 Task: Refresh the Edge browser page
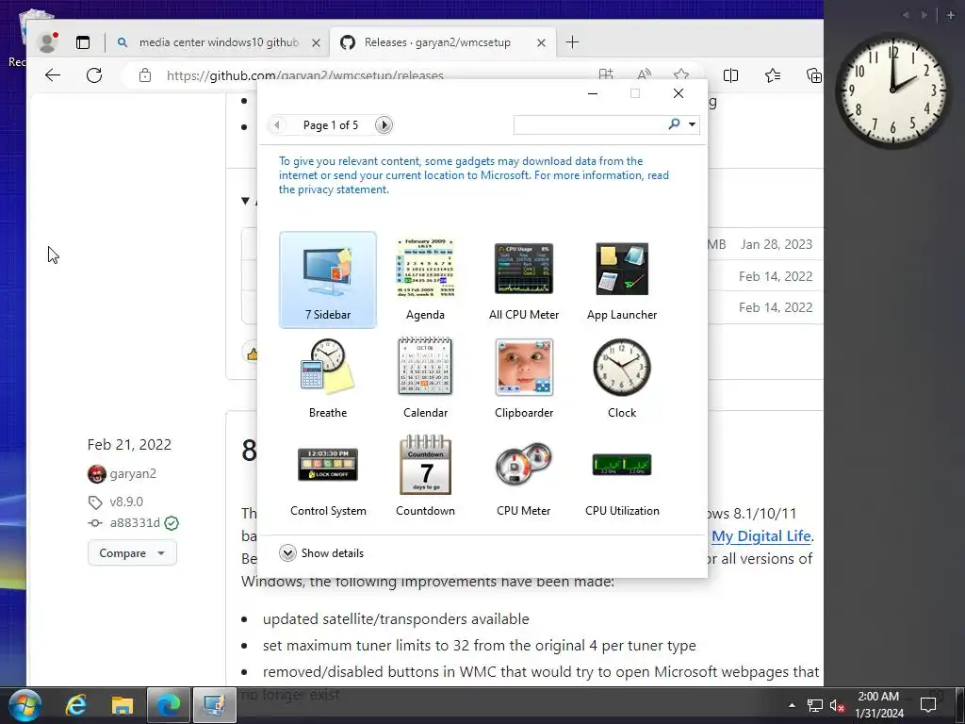click(x=94, y=75)
